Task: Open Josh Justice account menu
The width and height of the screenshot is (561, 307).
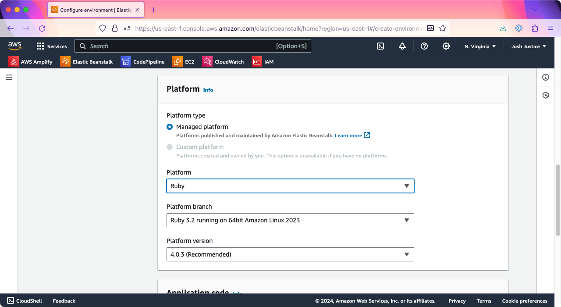Action: tap(529, 46)
